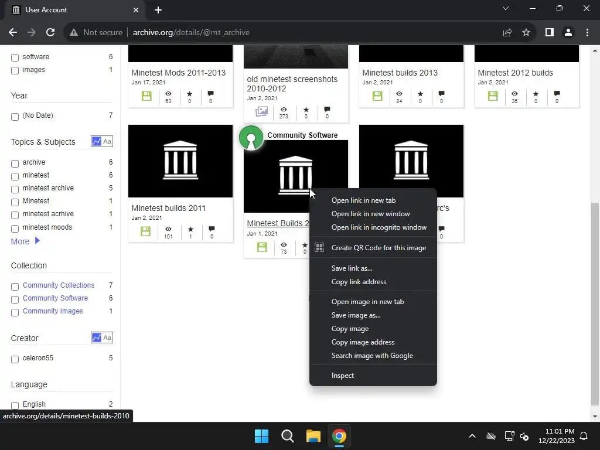The image size is (600, 450).
Task: Choose Open link in new window
Action: coord(373,213)
